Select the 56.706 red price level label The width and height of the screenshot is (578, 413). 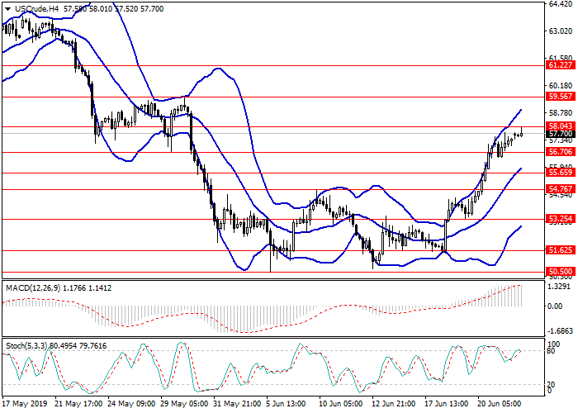tap(560, 152)
